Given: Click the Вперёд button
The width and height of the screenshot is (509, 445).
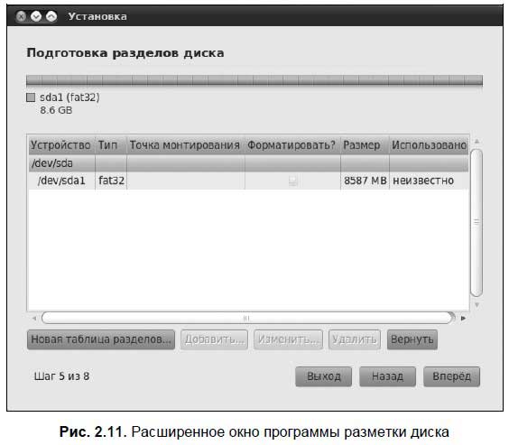Looking at the screenshot, I should tap(451, 376).
